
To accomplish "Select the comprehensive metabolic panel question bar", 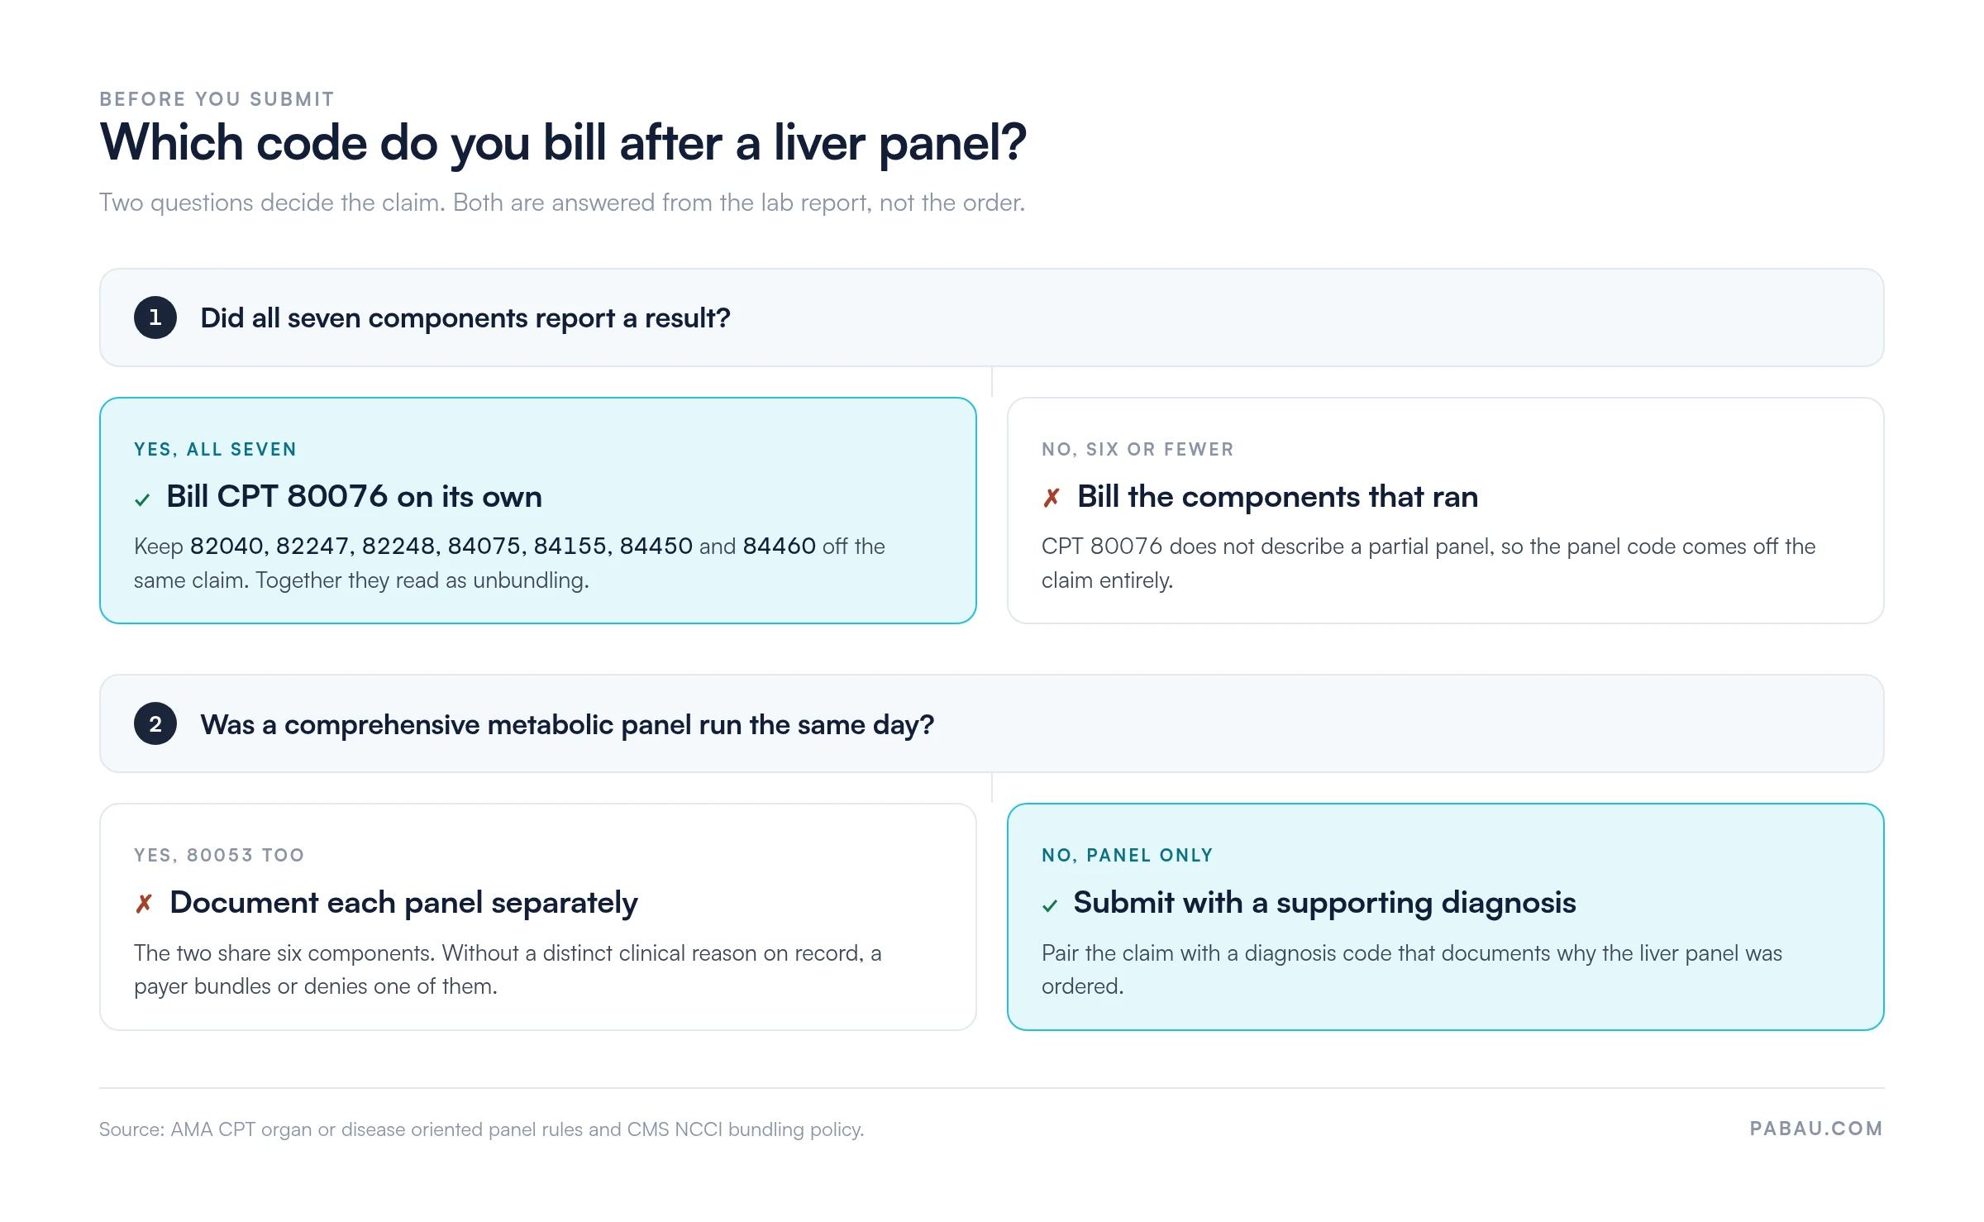I will 992,724.
